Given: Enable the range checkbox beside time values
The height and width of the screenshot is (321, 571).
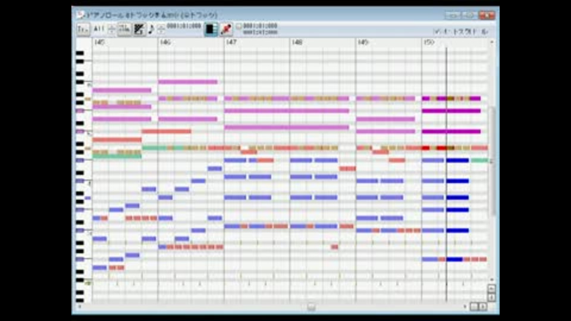Looking at the screenshot, I should coord(239,26).
